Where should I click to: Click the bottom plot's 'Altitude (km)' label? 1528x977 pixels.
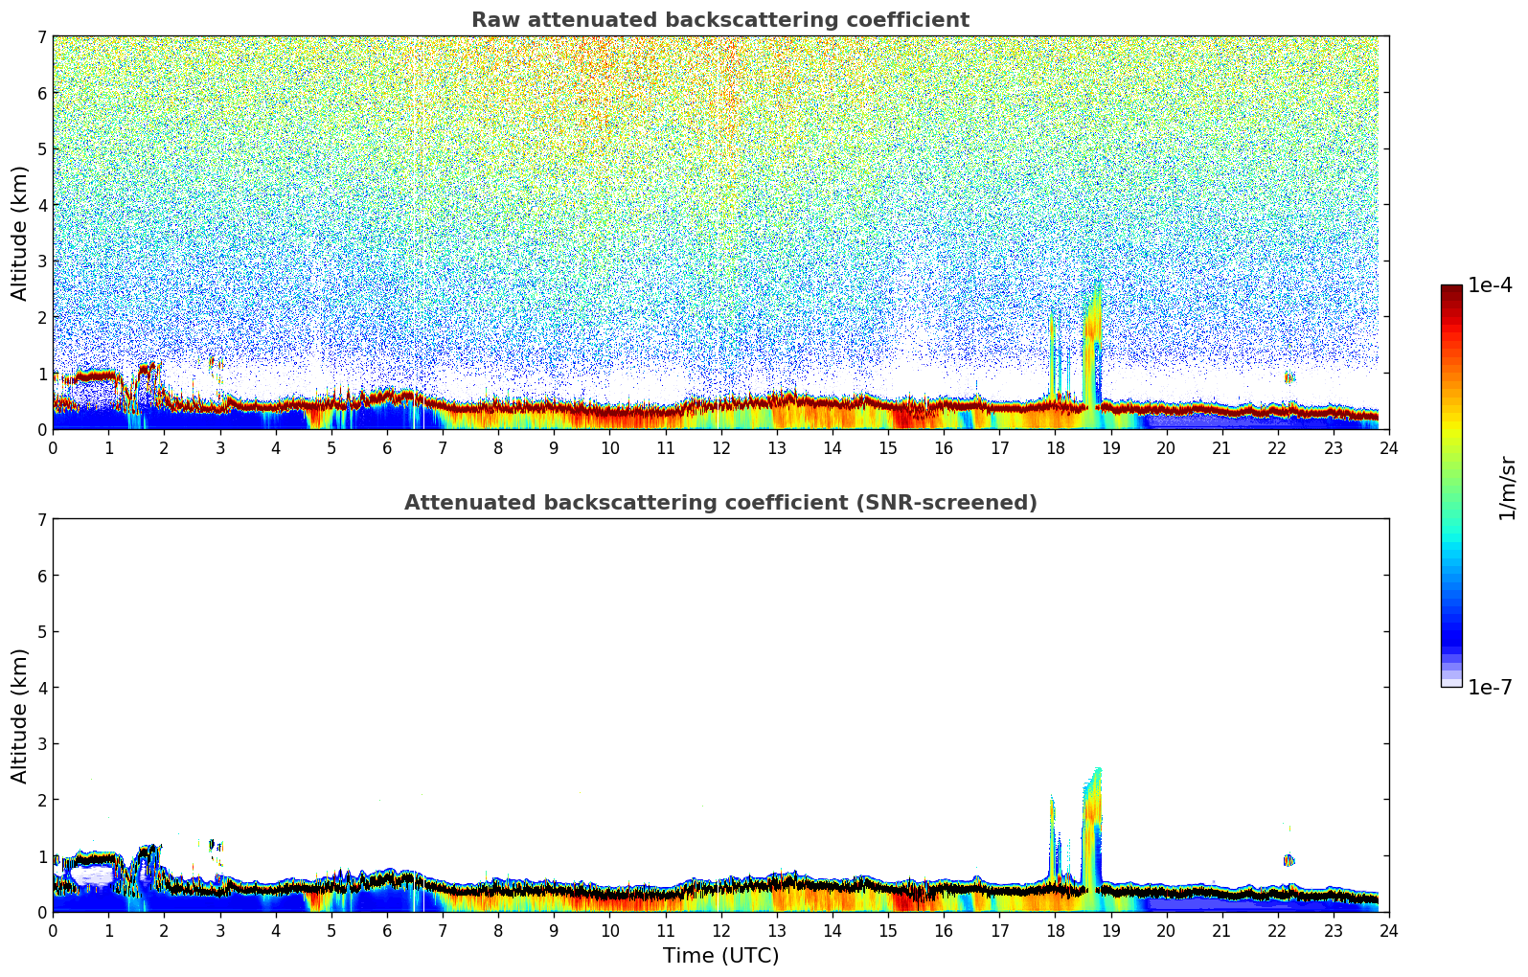[x=19, y=716]
